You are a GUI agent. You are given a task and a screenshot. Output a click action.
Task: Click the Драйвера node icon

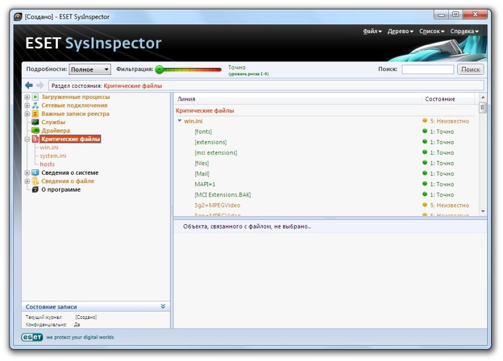pyautogui.click(x=36, y=130)
